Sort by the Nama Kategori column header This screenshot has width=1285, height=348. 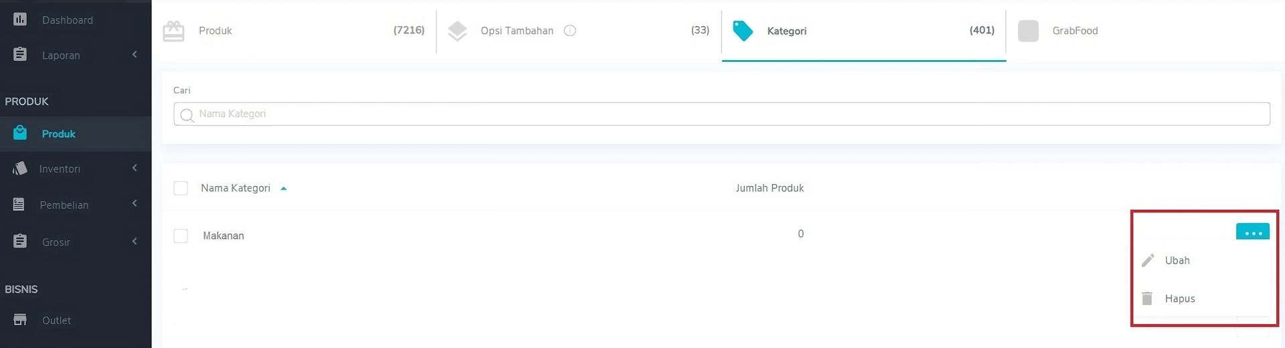236,188
